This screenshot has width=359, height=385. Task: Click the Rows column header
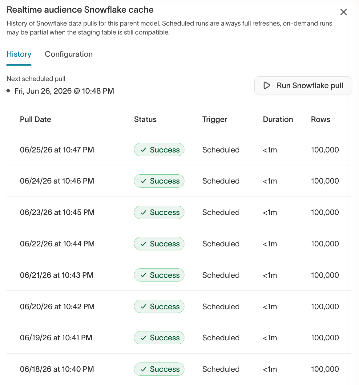321,120
